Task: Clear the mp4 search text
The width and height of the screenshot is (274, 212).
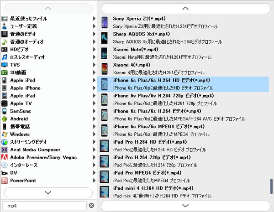Action: (x=91, y=206)
